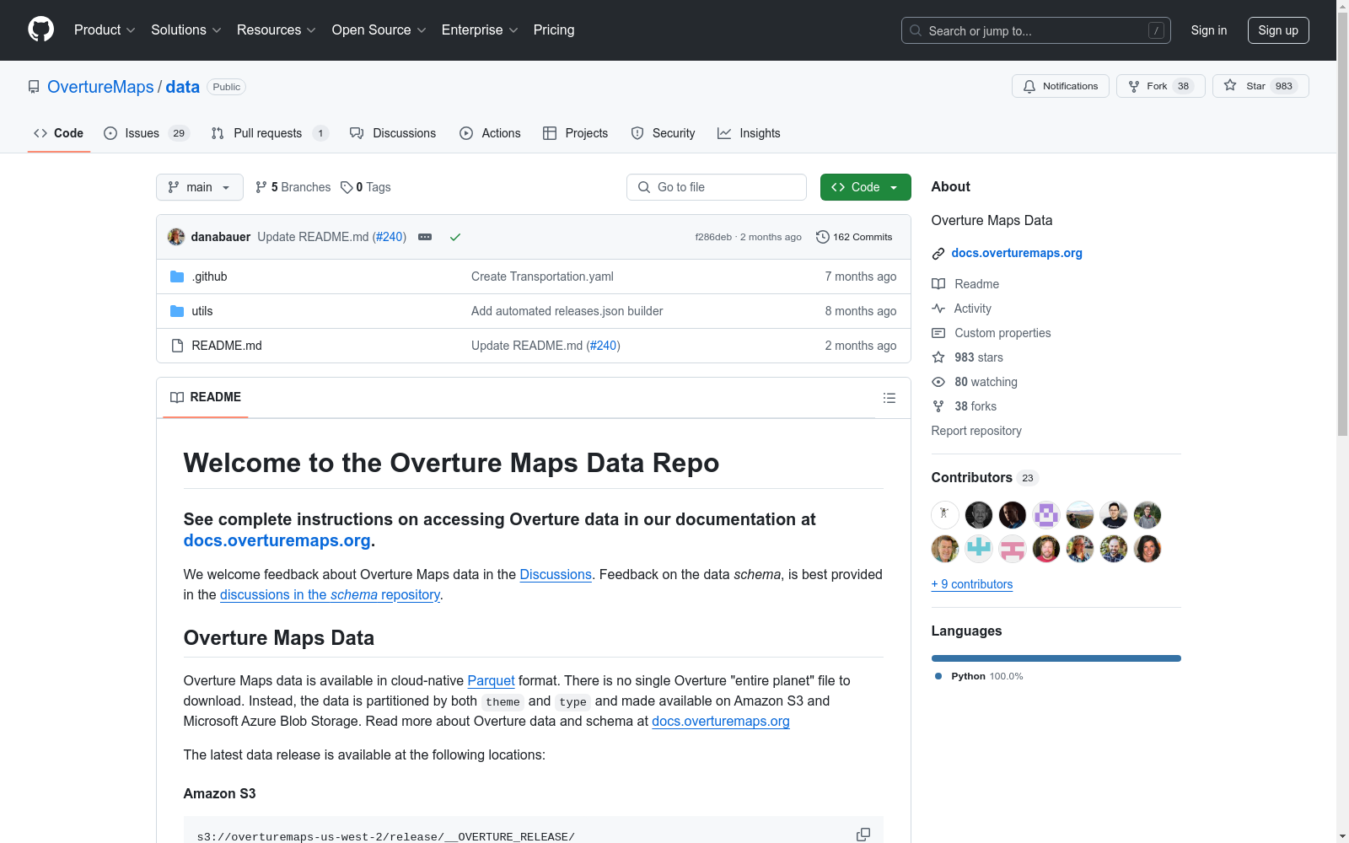Open the second contributor avatar
1349x843 pixels.
coord(979,515)
